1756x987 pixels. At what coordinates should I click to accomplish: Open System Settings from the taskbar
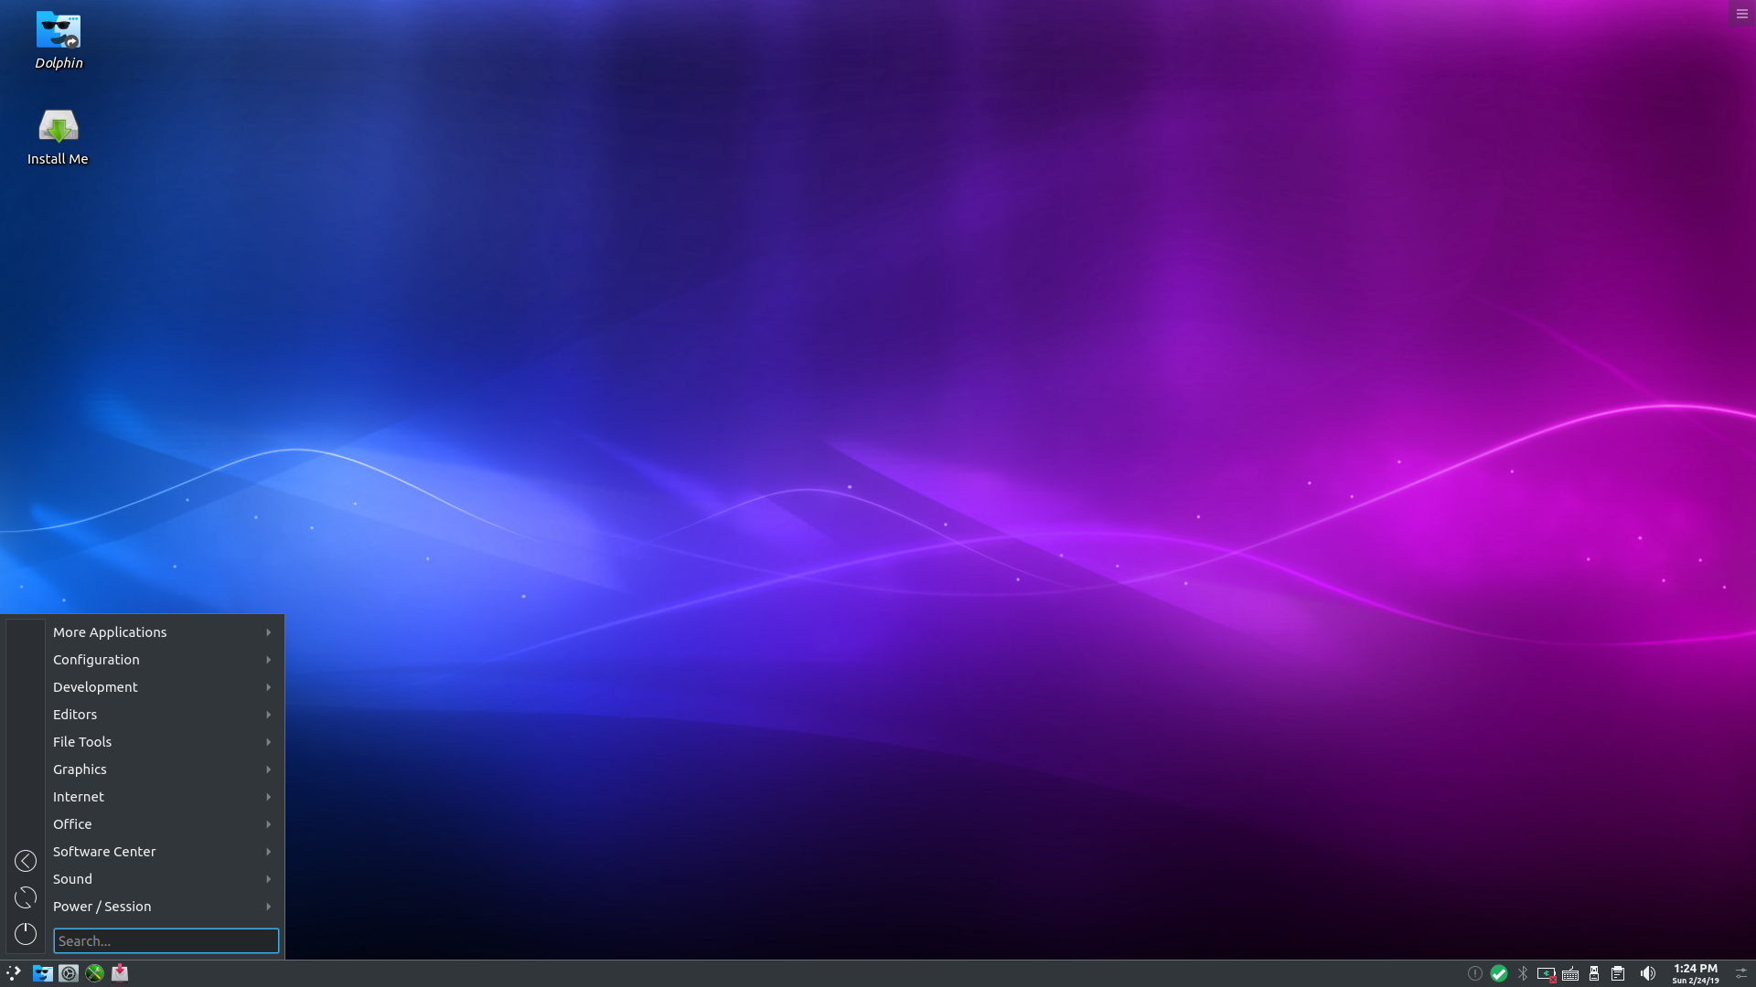coord(69,973)
